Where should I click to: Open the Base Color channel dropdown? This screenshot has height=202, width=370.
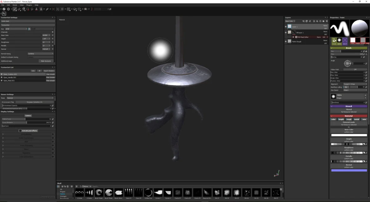46,35
